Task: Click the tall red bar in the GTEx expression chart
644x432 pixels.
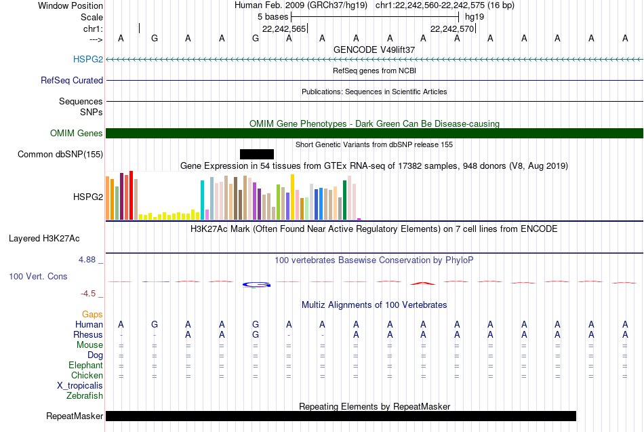Action: click(131, 195)
